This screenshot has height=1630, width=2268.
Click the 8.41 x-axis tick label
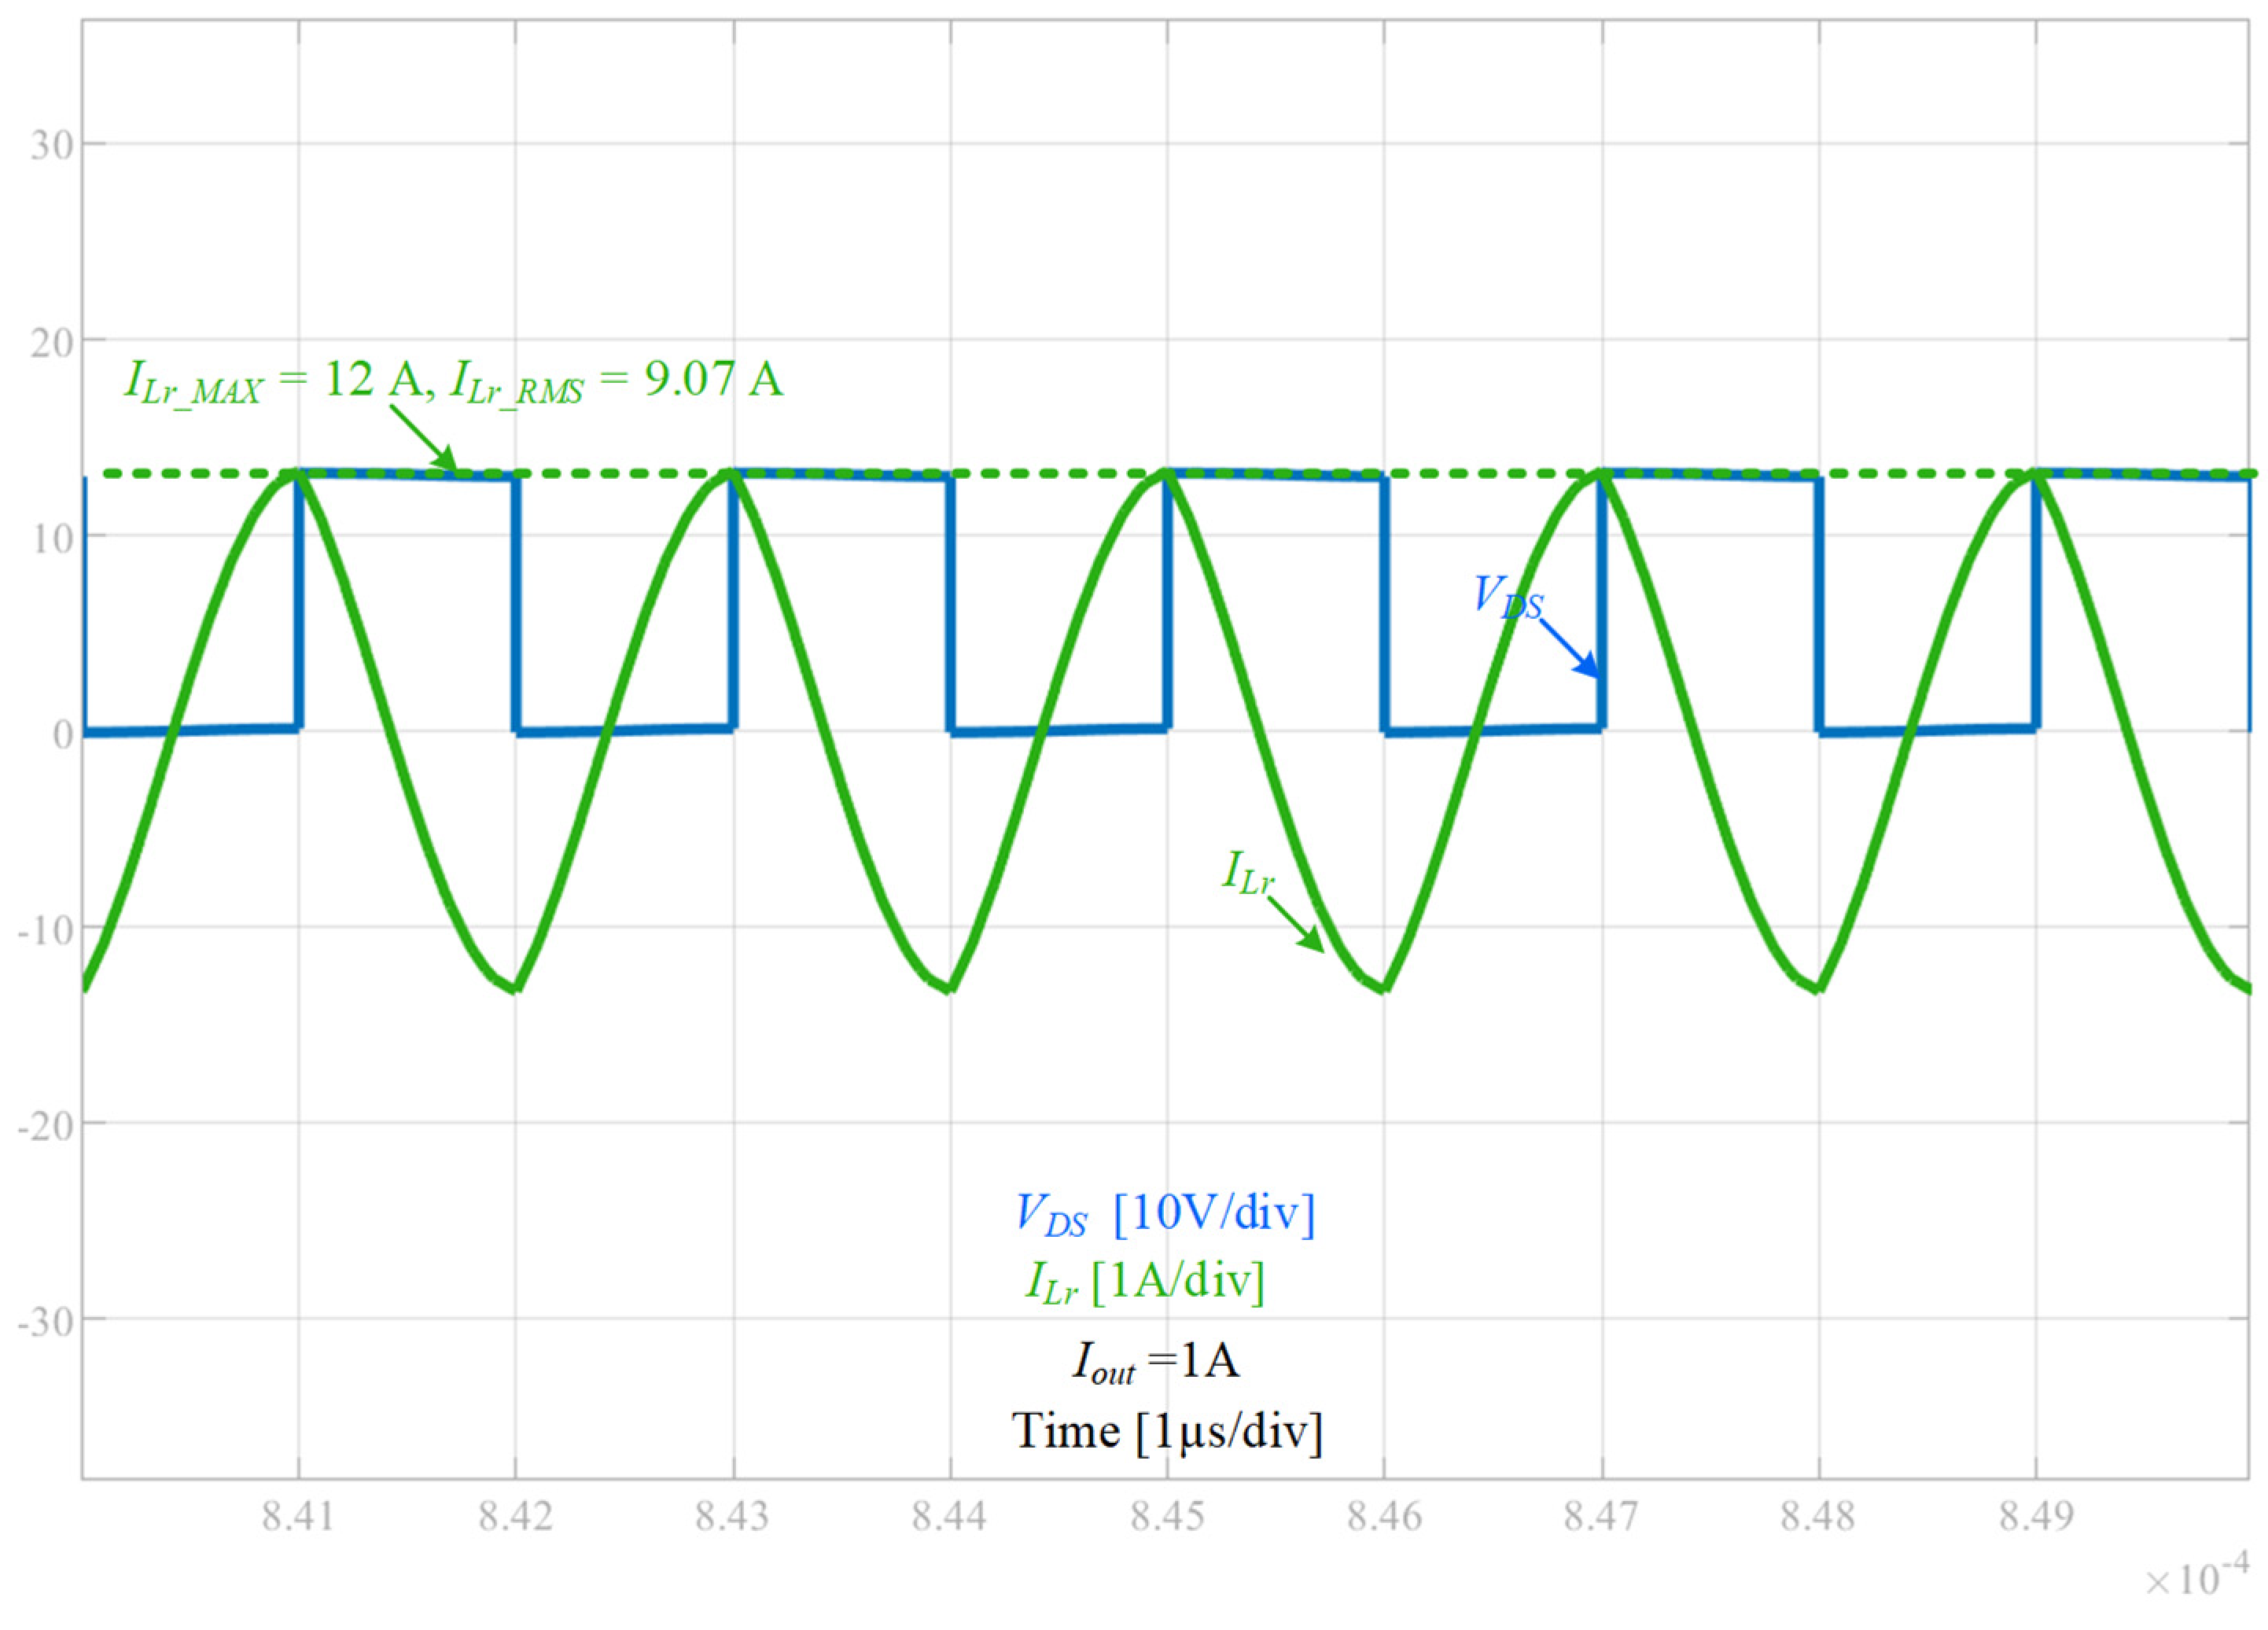(298, 1517)
